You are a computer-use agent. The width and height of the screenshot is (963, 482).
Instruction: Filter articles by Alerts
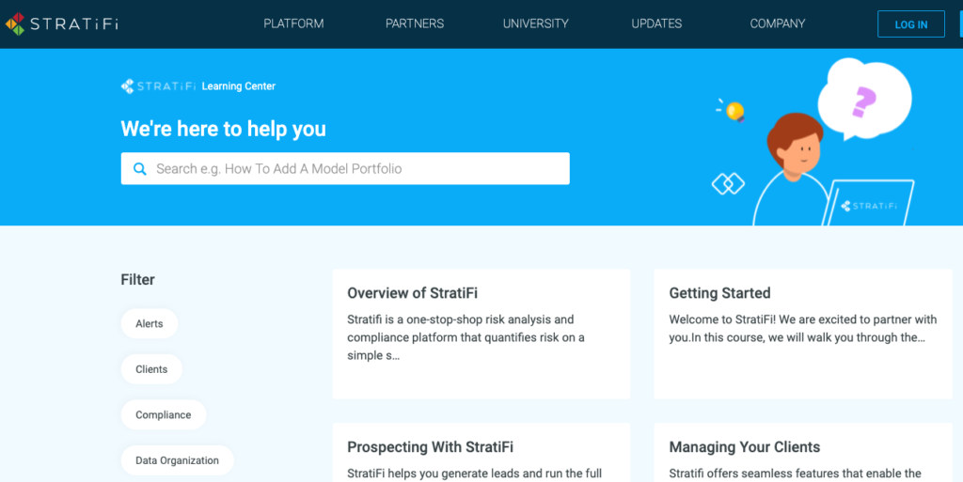150,324
